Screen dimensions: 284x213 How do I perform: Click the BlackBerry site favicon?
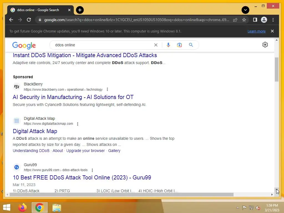point(17,87)
